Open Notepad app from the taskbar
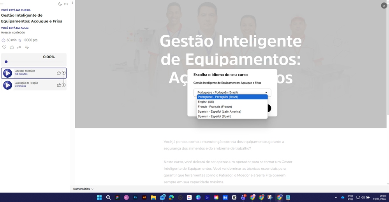 tap(288, 197)
